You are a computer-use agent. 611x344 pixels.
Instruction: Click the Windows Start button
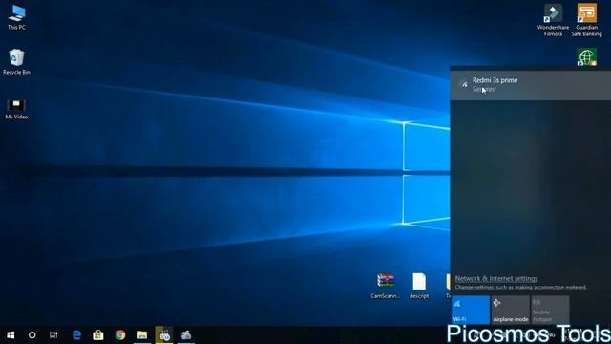coord(11,335)
